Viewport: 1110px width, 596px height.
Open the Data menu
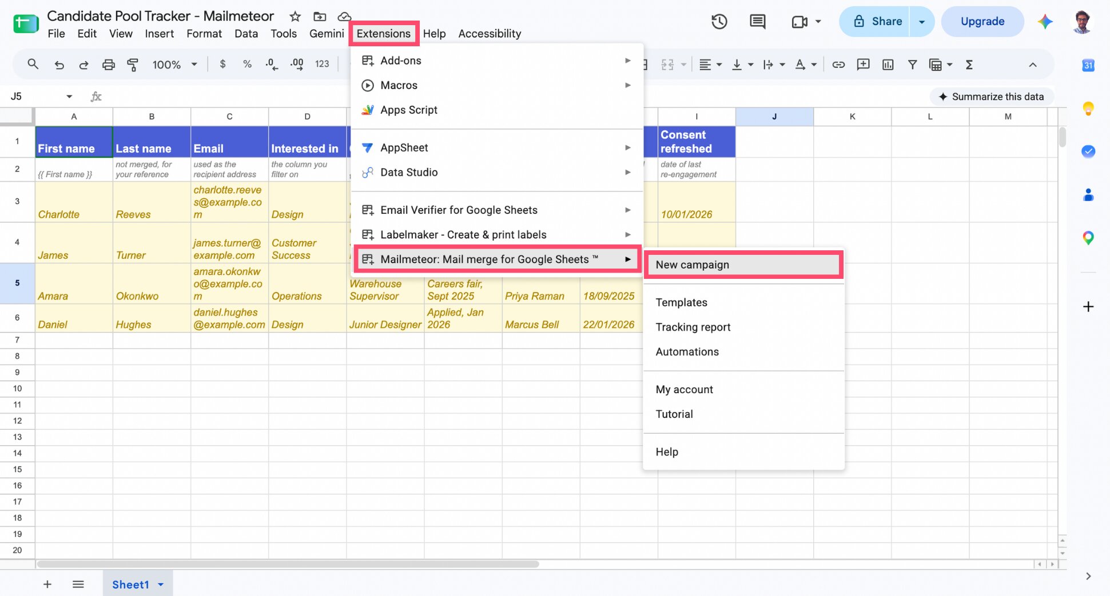(246, 34)
